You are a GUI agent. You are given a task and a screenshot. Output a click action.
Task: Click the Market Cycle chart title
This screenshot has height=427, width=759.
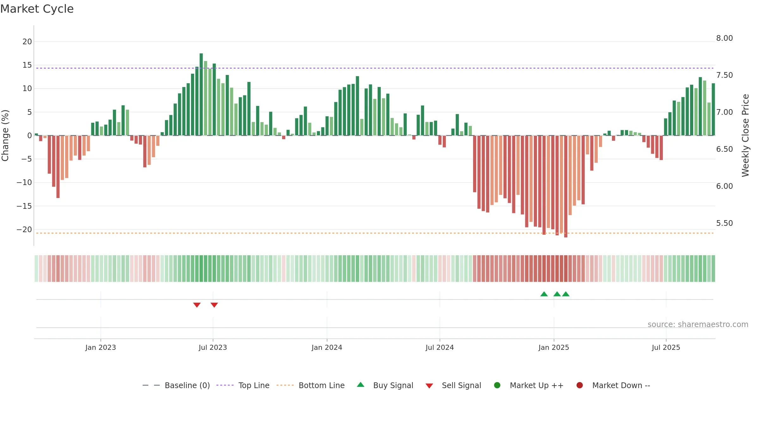click(x=37, y=9)
